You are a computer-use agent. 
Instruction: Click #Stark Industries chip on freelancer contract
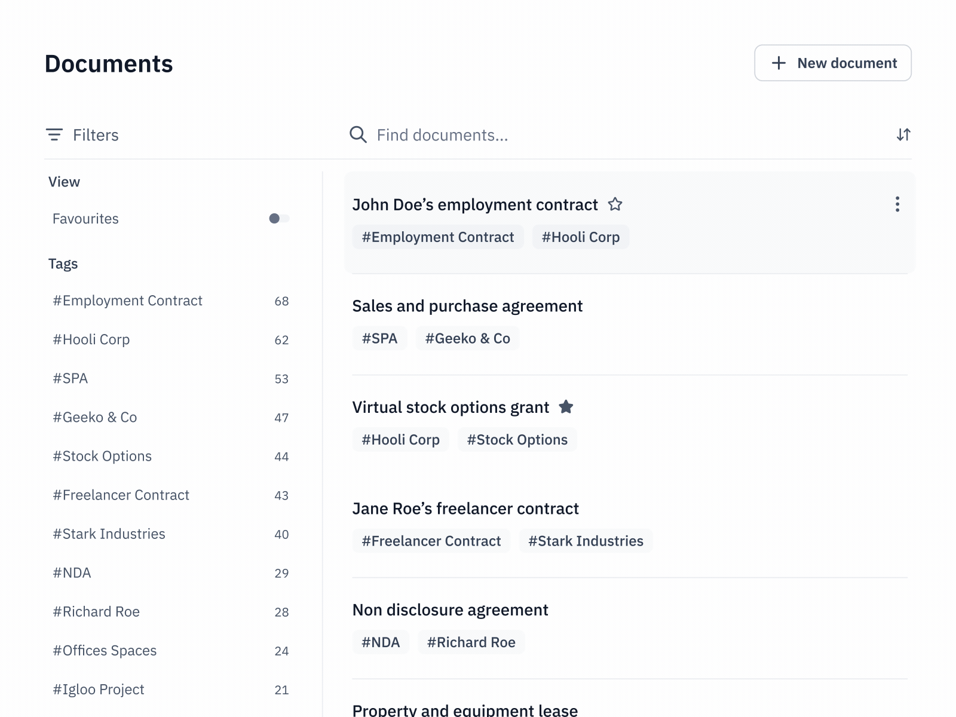tap(586, 541)
